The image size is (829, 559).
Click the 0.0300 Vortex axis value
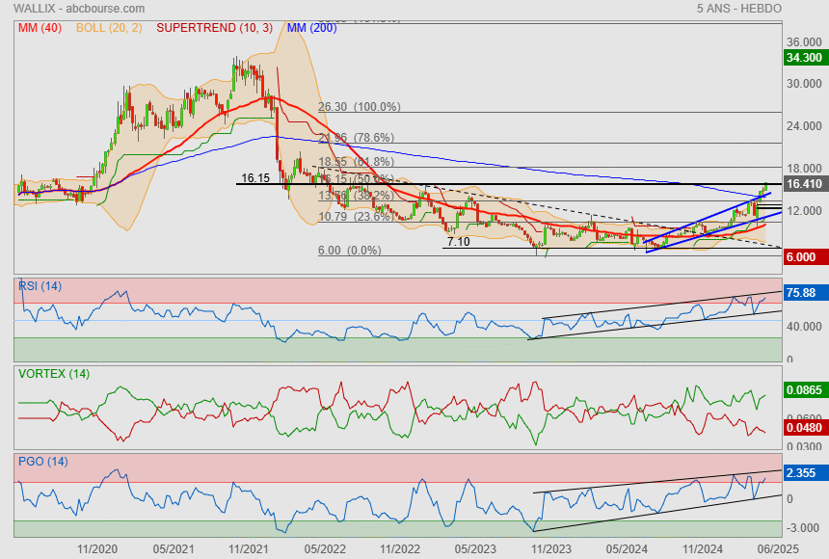(804, 447)
